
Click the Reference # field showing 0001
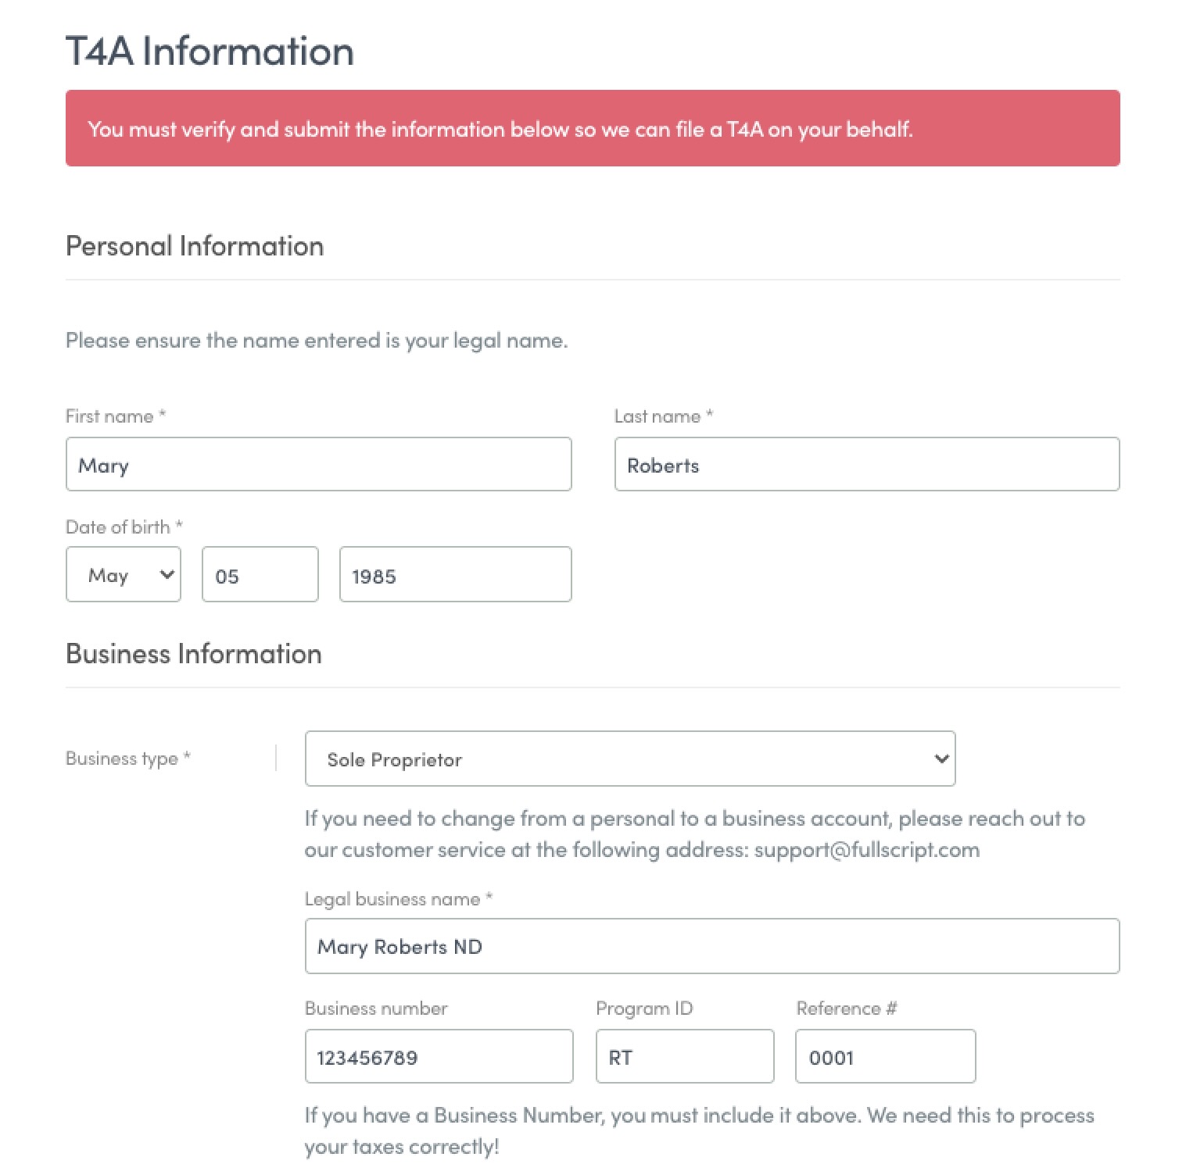pyautogui.click(x=886, y=1056)
